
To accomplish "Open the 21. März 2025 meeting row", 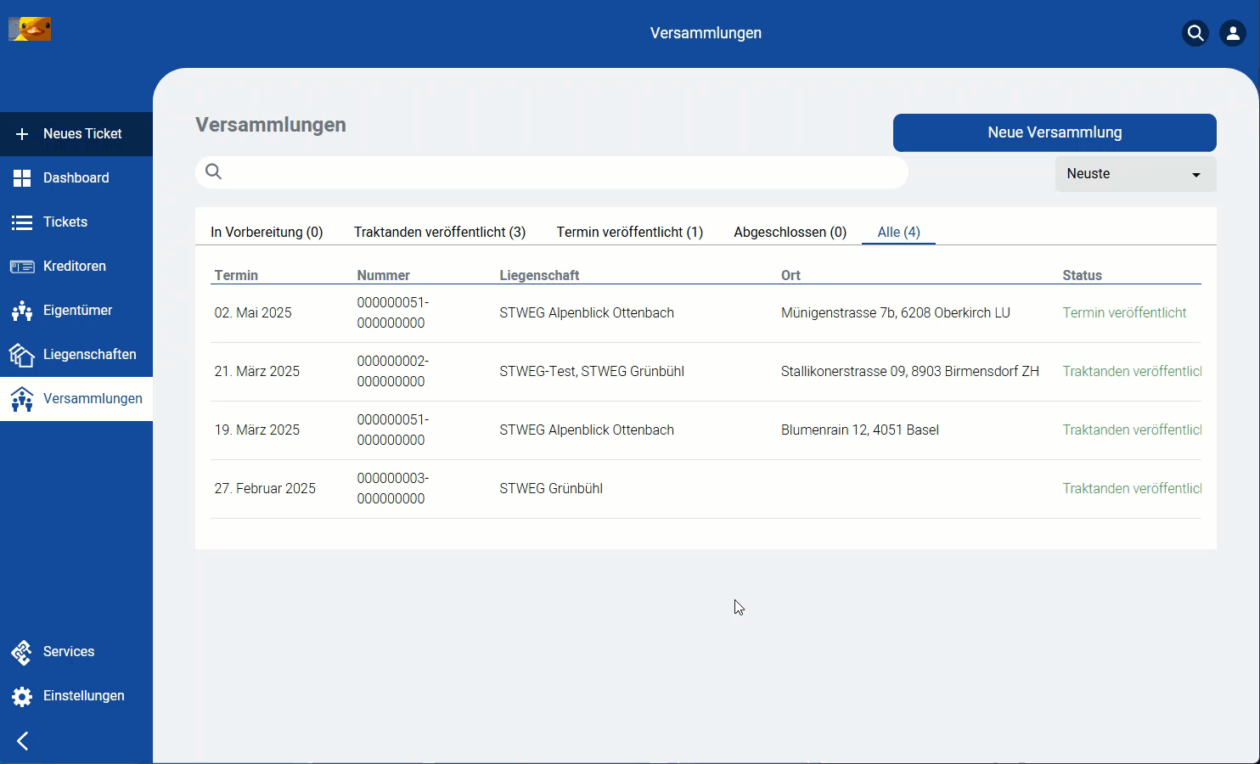I will pos(706,372).
